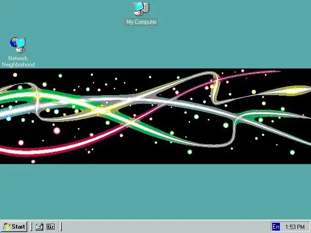The image size is (311, 233).
Task: Click the Network Neighborhood label text
Action: (18, 61)
